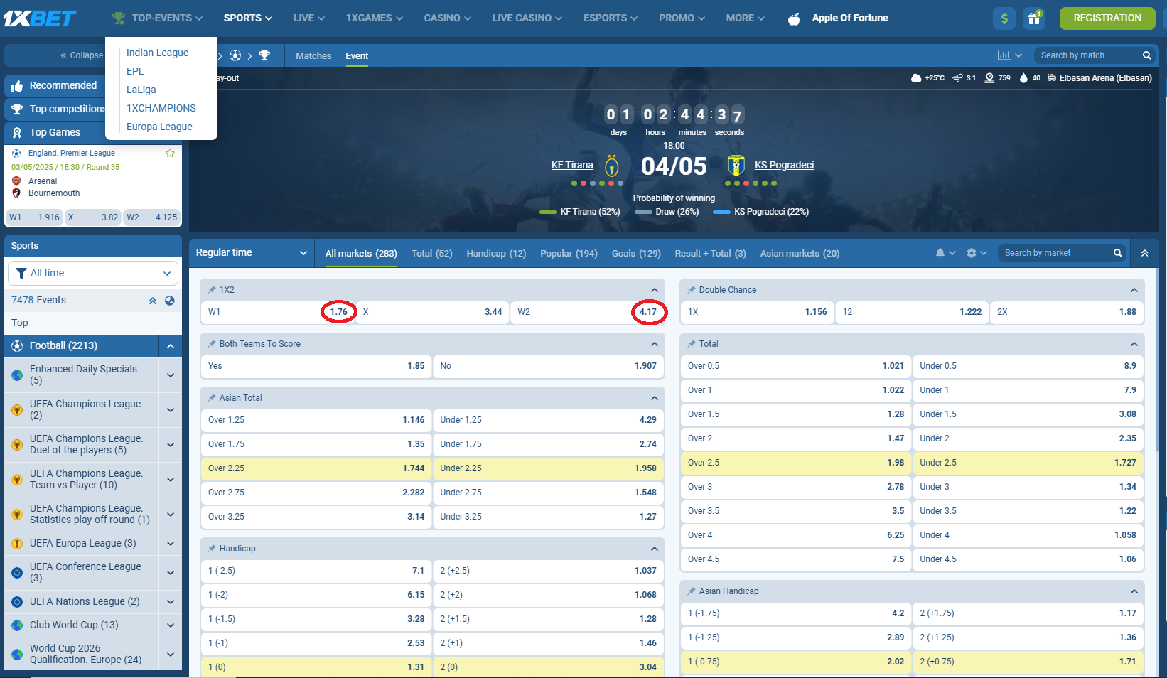1167x678 pixels.
Task: Open the All time filter dropdown
Action: point(93,274)
